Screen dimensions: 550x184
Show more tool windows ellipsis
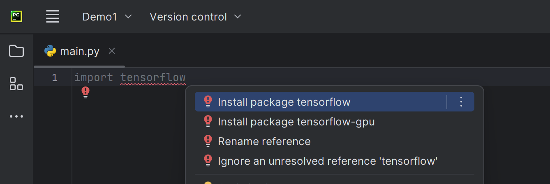16,116
